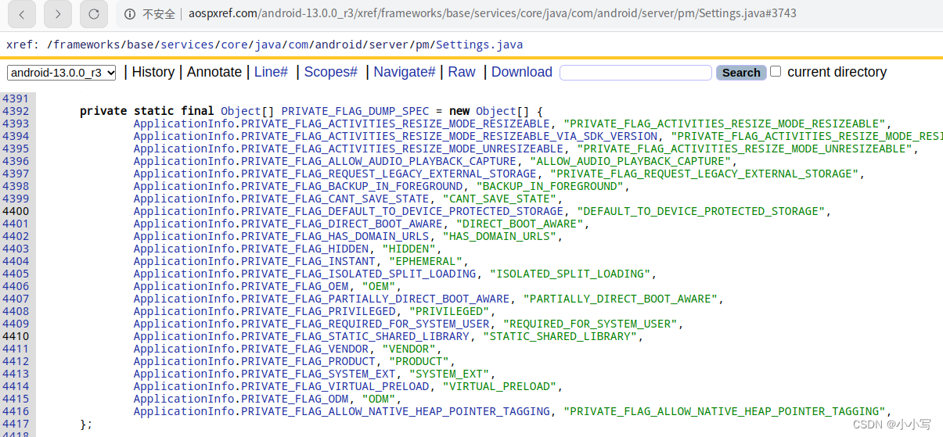
Task: Go to the frameworks breadcrumb directory
Action: point(86,45)
